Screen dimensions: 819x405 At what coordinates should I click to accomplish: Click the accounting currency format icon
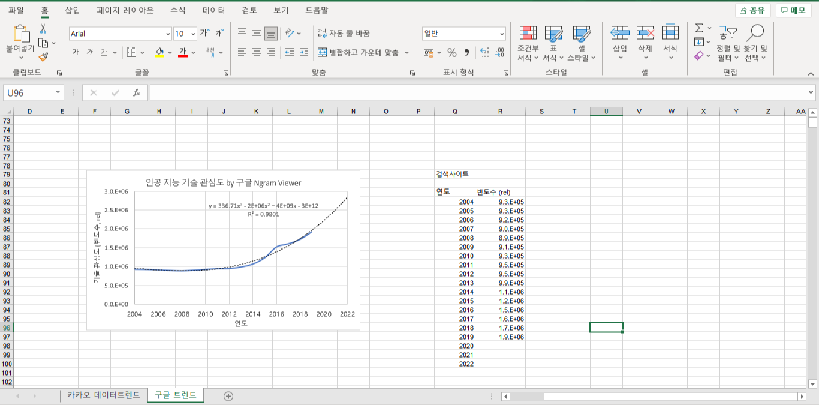(429, 53)
